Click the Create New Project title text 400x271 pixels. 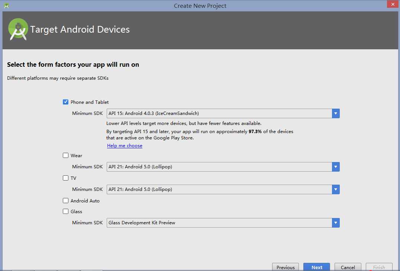coord(200,6)
